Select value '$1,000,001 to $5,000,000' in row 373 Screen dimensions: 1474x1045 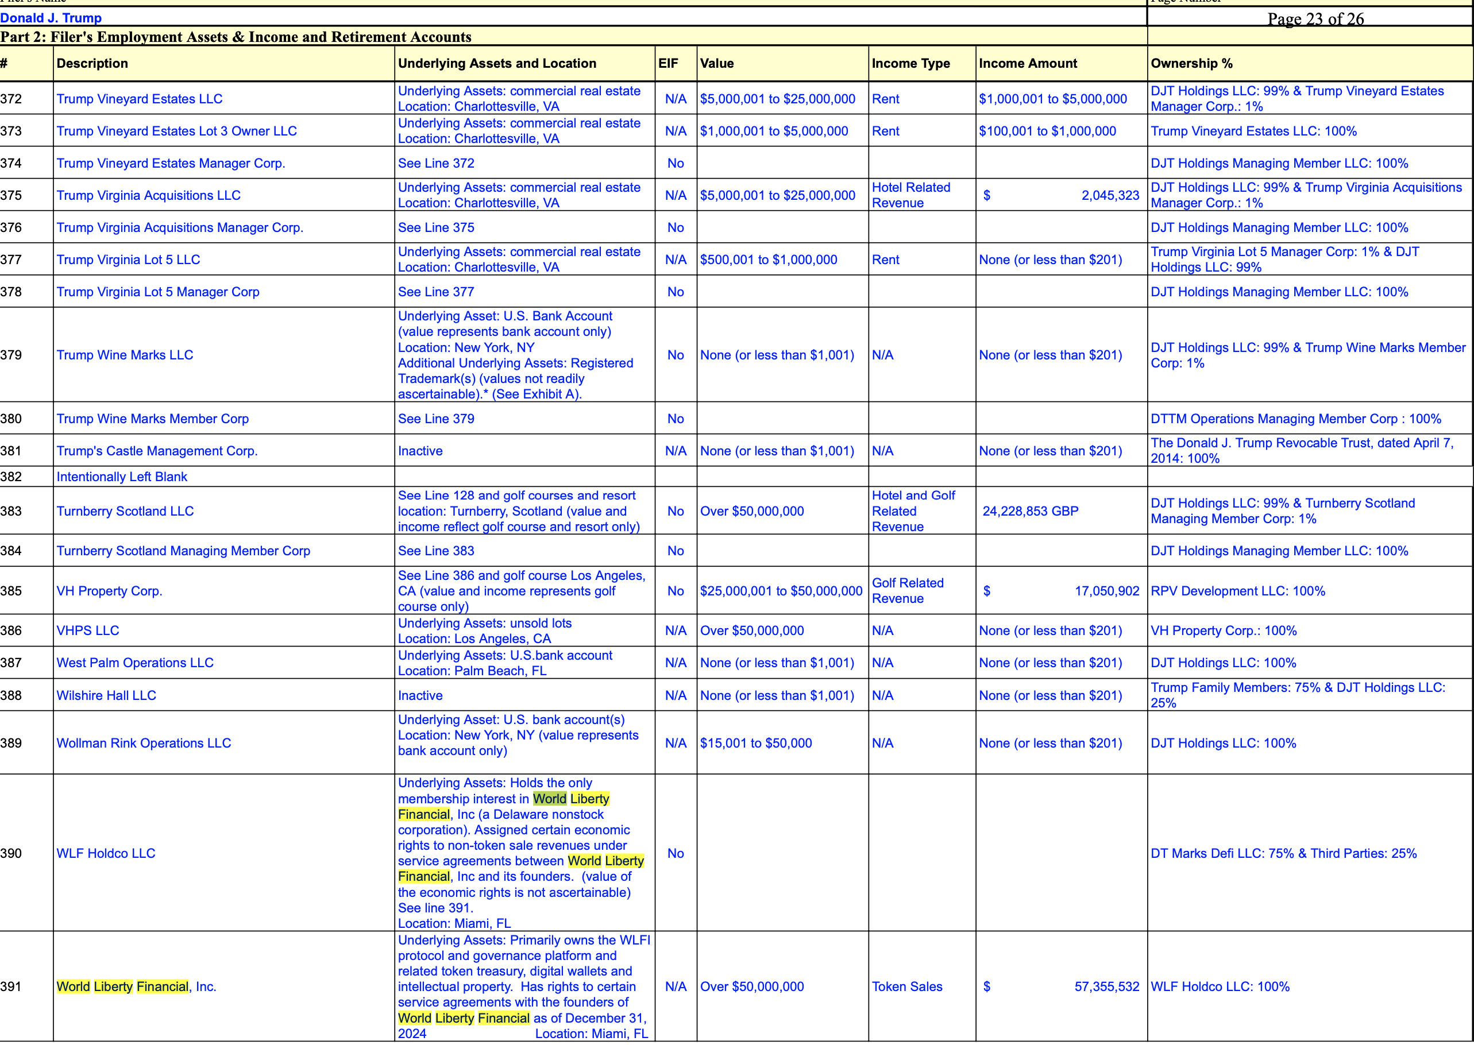point(774,131)
